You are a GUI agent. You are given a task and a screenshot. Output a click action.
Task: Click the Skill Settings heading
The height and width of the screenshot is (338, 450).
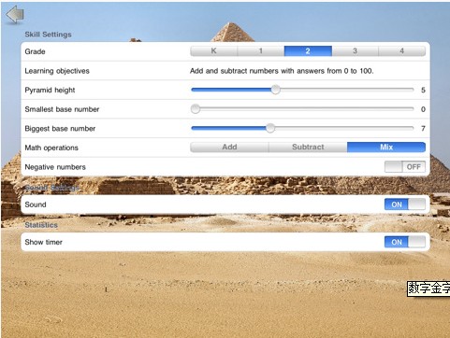click(x=49, y=35)
